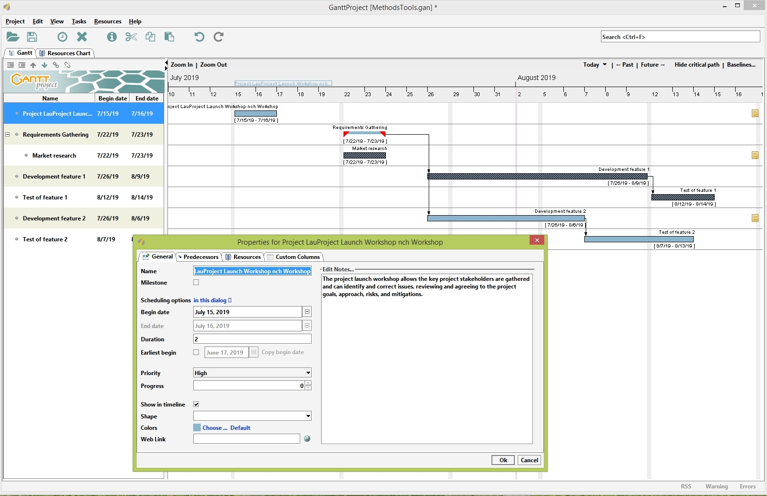
Task: Save the current project
Action: [x=31, y=37]
